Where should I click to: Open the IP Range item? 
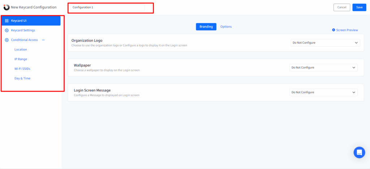point(21,59)
